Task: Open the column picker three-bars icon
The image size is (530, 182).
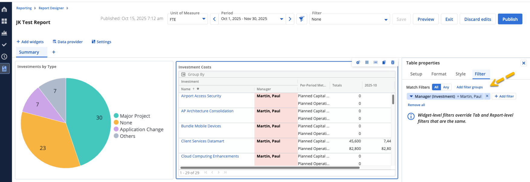Action: (x=367, y=62)
